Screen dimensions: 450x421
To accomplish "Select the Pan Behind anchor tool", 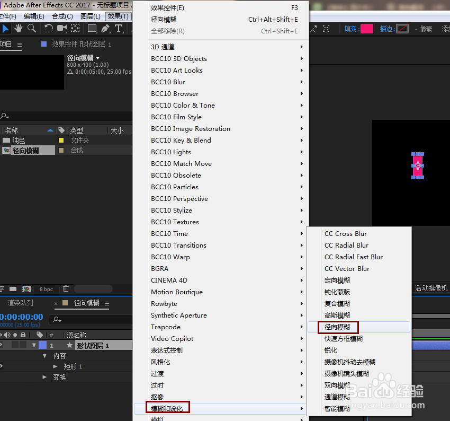I will (75, 29).
